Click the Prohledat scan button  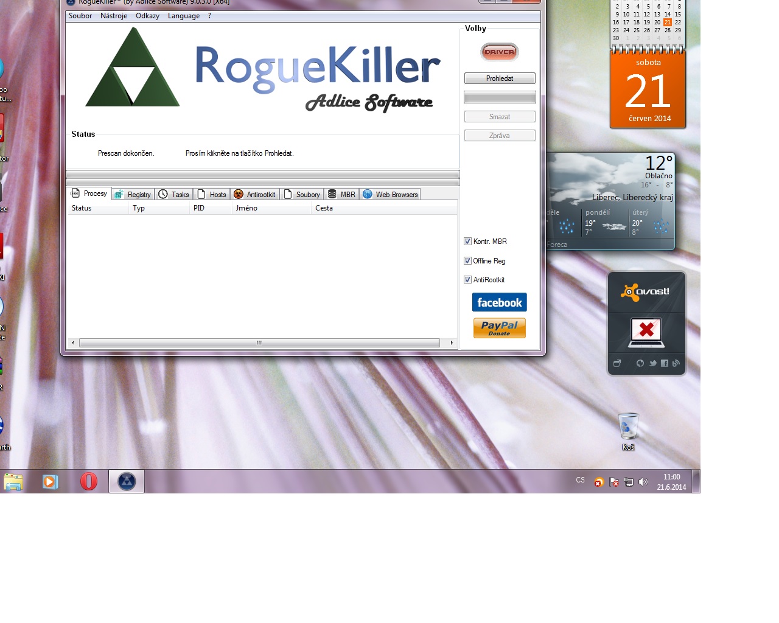pyautogui.click(x=500, y=78)
